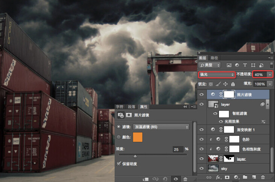Select the sky layer thumbnail
This screenshot has width=275, height=182.
point(213,168)
